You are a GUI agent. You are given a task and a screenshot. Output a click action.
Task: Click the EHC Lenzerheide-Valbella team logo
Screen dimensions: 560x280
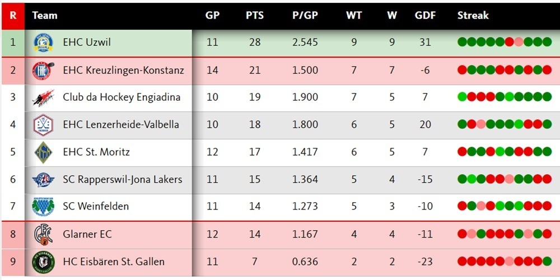[43, 124]
